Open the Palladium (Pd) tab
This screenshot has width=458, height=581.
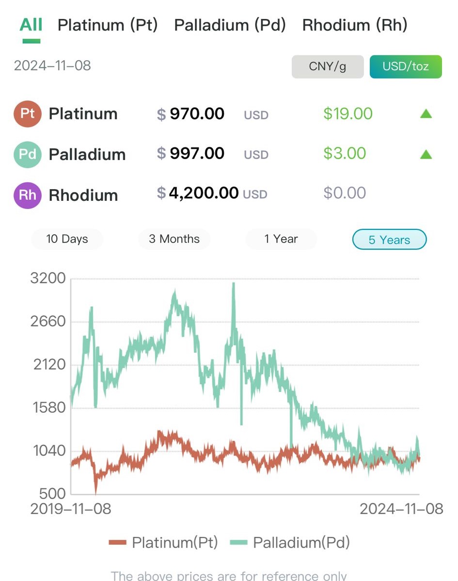pyautogui.click(x=230, y=25)
